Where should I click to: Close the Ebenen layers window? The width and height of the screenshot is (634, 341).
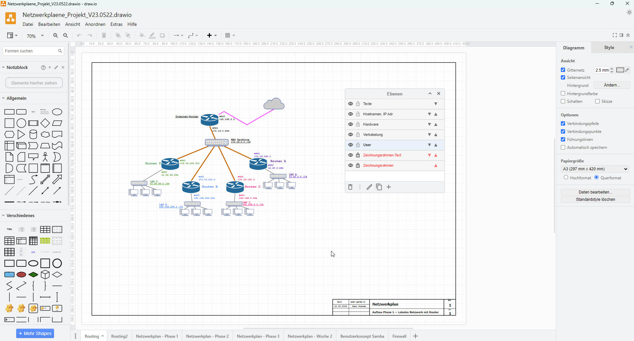point(439,93)
